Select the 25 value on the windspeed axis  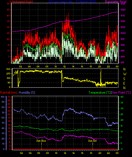[8, 33]
